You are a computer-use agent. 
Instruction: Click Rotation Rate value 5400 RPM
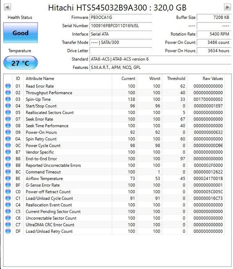click(214, 34)
